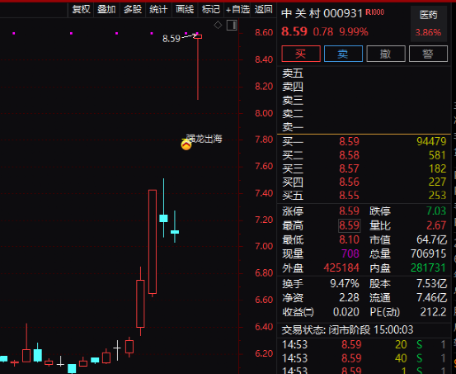Select the 多股 multi-stock view
This screenshot has width=456, height=374.
(133, 10)
